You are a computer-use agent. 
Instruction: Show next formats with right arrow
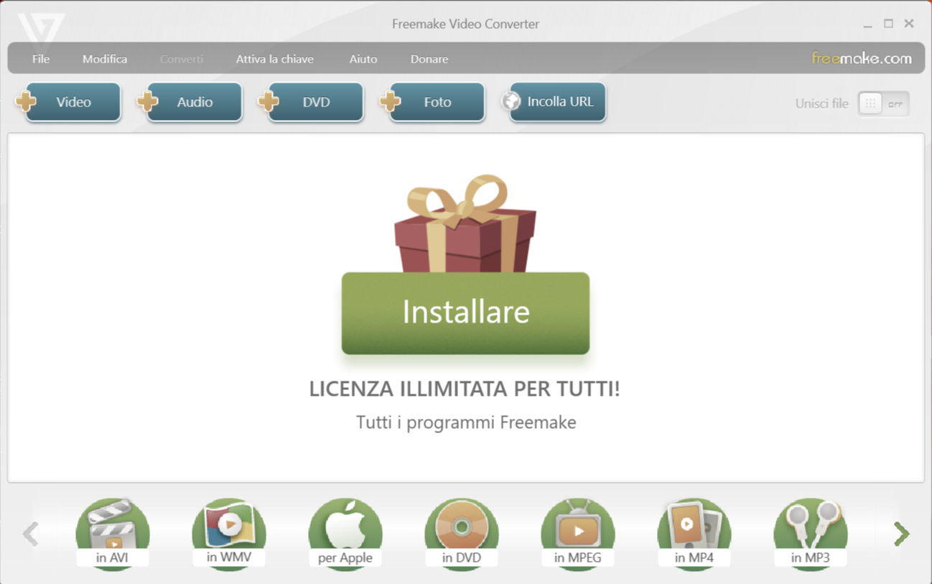[901, 534]
